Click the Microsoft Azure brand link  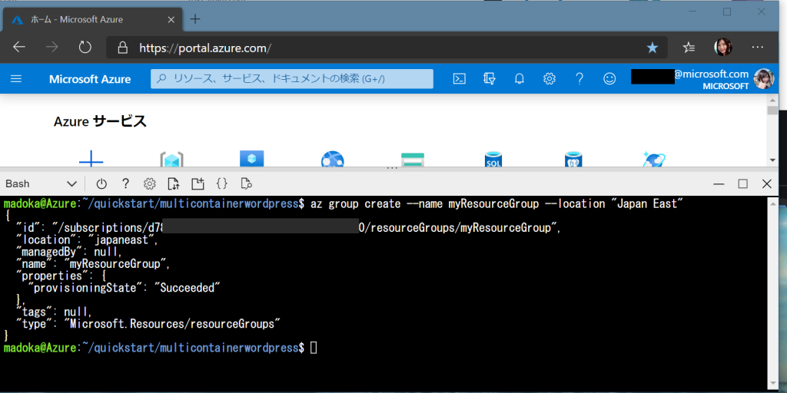(x=90, y=79)
